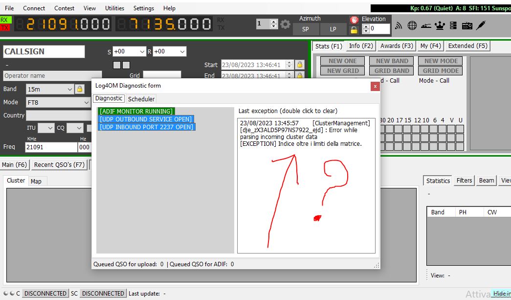
Task: Switch to Awards (F3) tab
Action: click(397, 46)
